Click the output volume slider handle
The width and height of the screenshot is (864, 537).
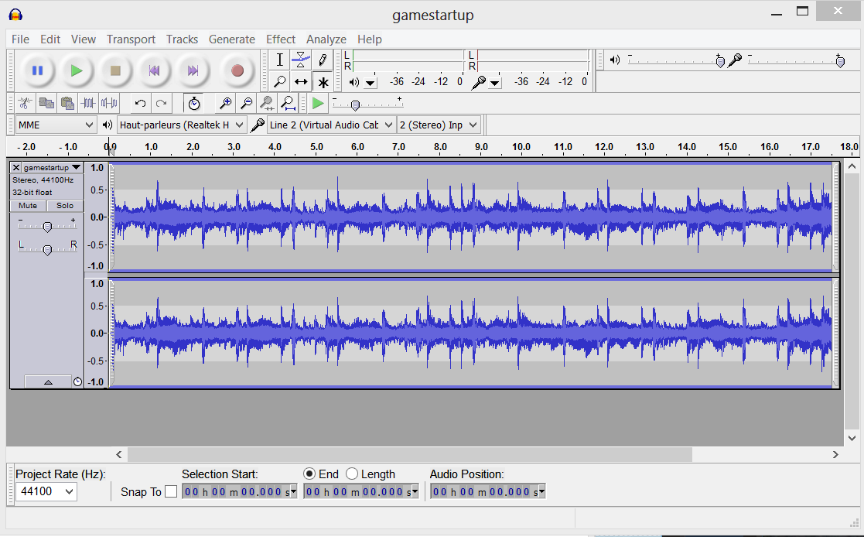pyautogui.click(x=720, y=61)
